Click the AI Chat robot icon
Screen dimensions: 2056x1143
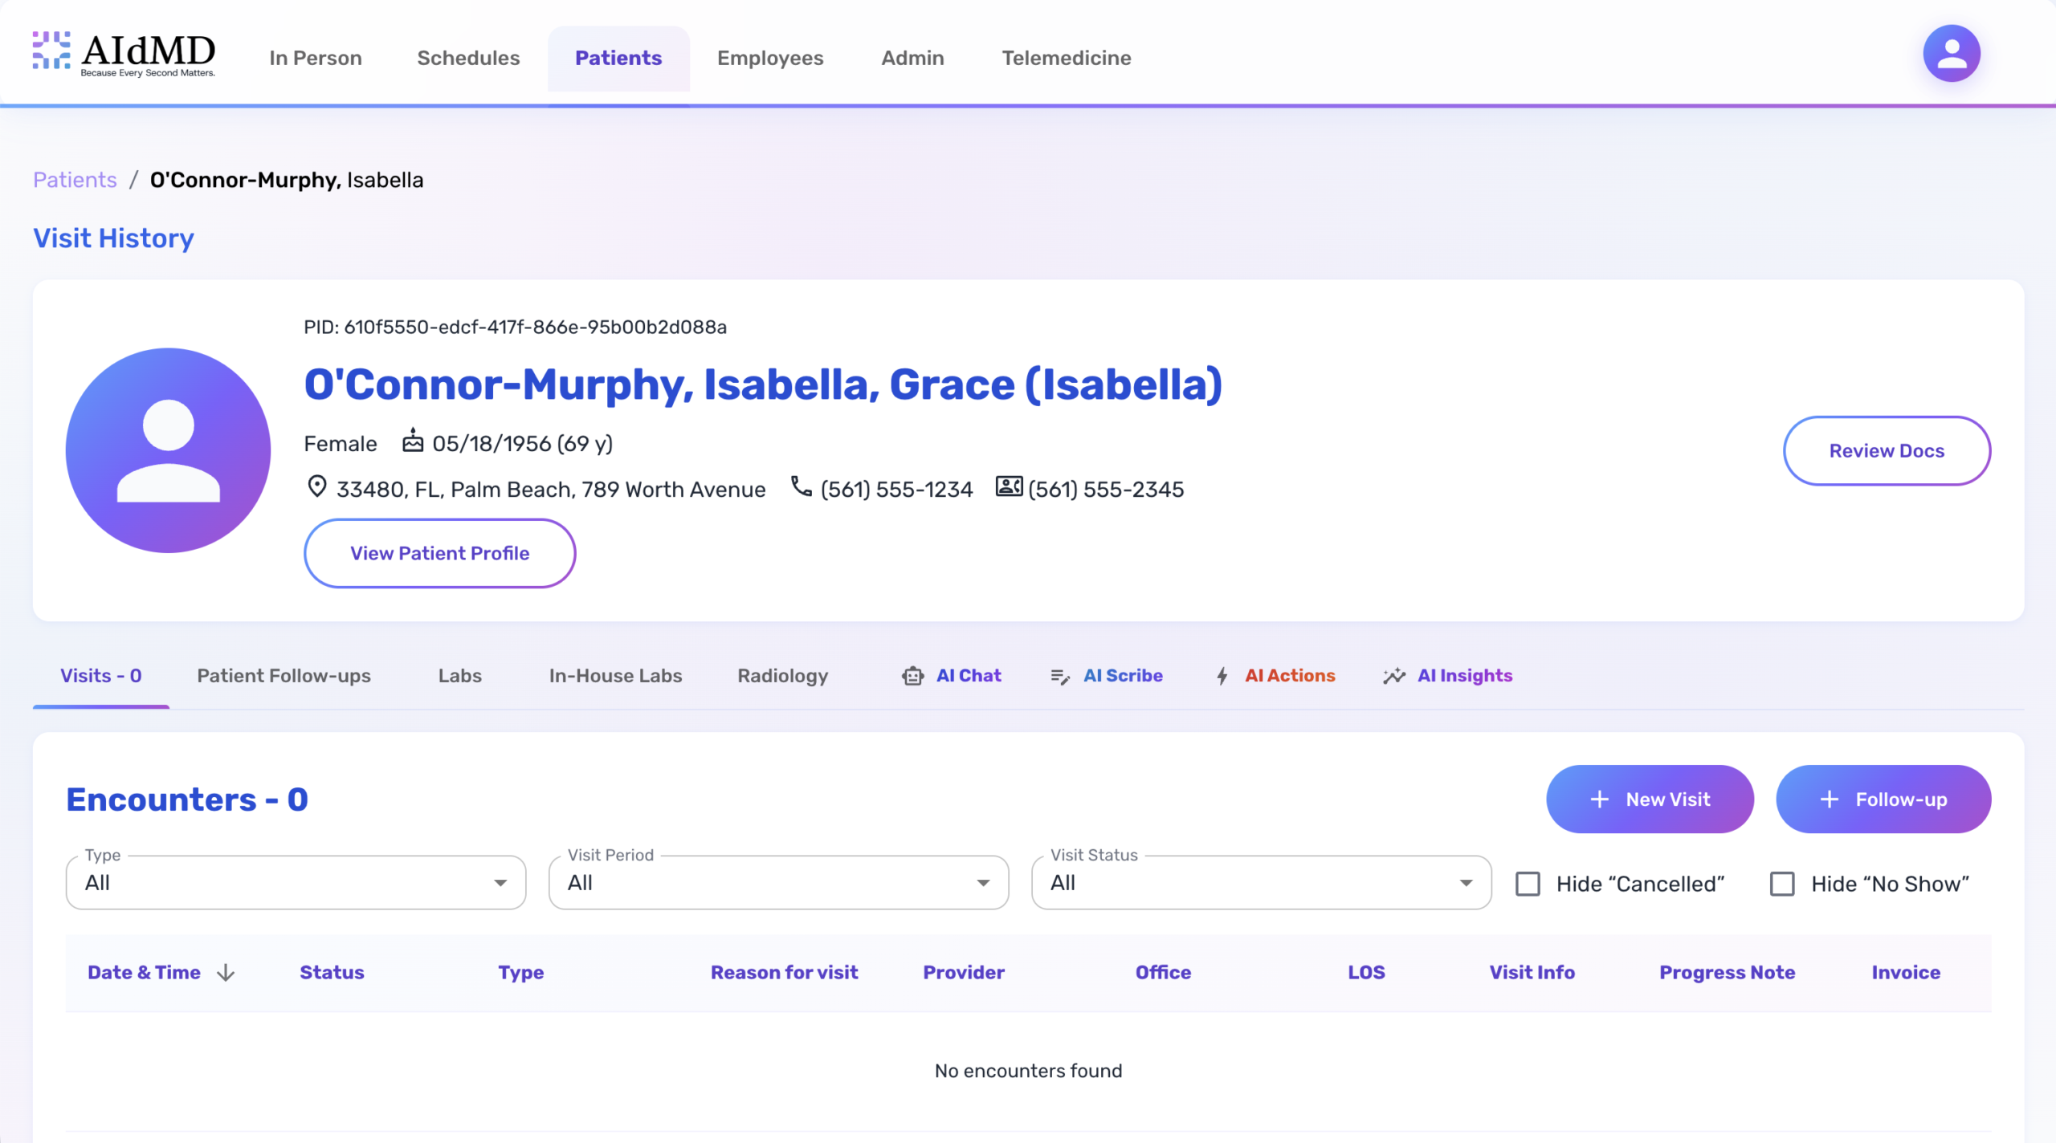click(x=912, y=676)
